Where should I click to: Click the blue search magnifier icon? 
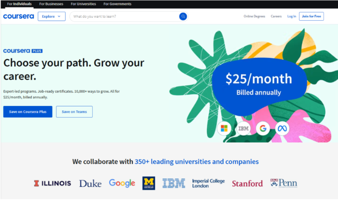click(x=183, y=17)
